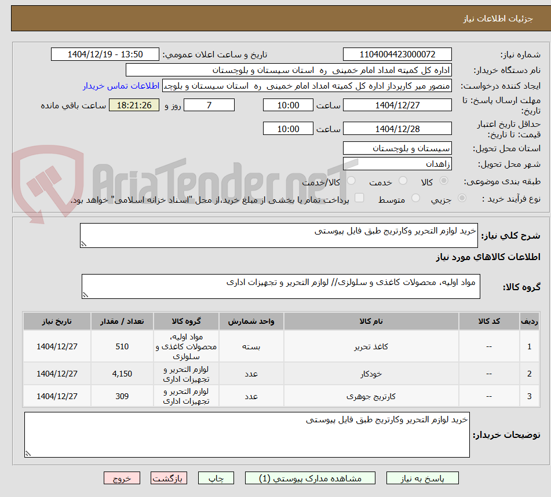Click the شرح کلی نیاز resize handle
551x497 pixels.
[83, 244]
